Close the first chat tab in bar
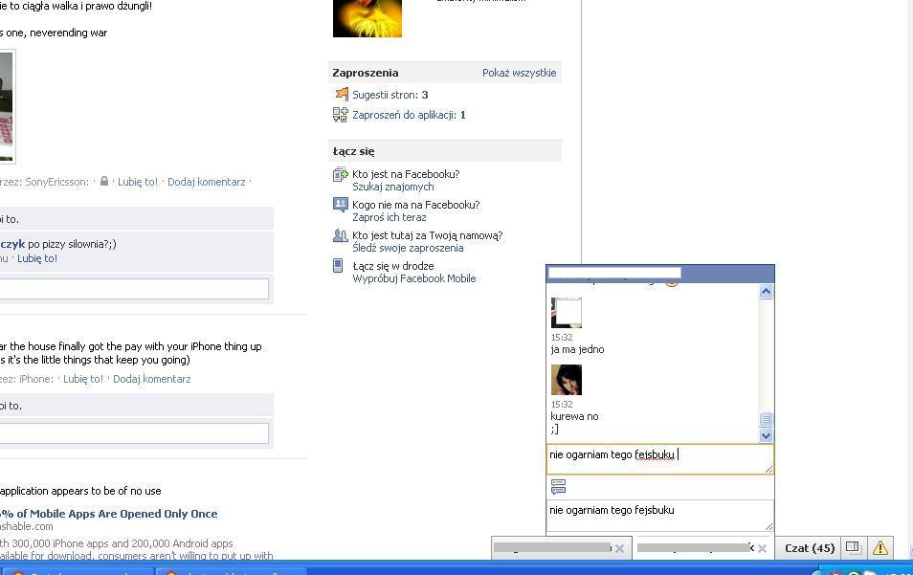913x575 pixels. click(x=619, y=549)
